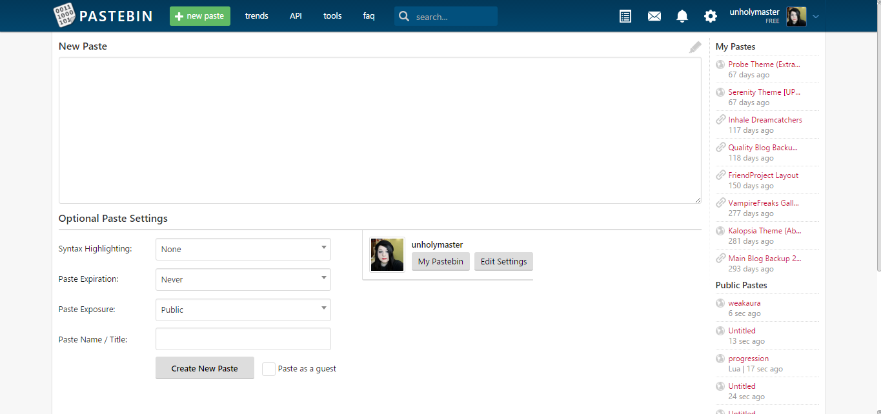Open the messages envelope icon
The height and width of the screenshot is (414, 881).
[654, 16]
